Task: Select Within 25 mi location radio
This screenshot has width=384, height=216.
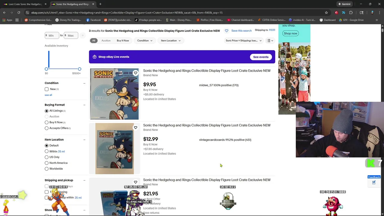Action: click(x=46, y=151)
